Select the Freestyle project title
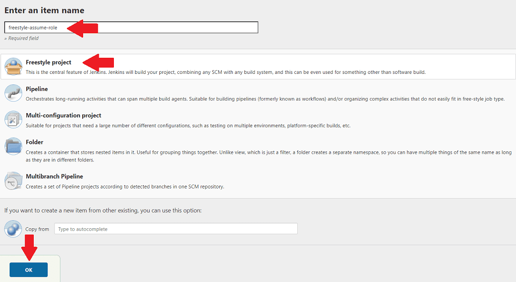 48,62
